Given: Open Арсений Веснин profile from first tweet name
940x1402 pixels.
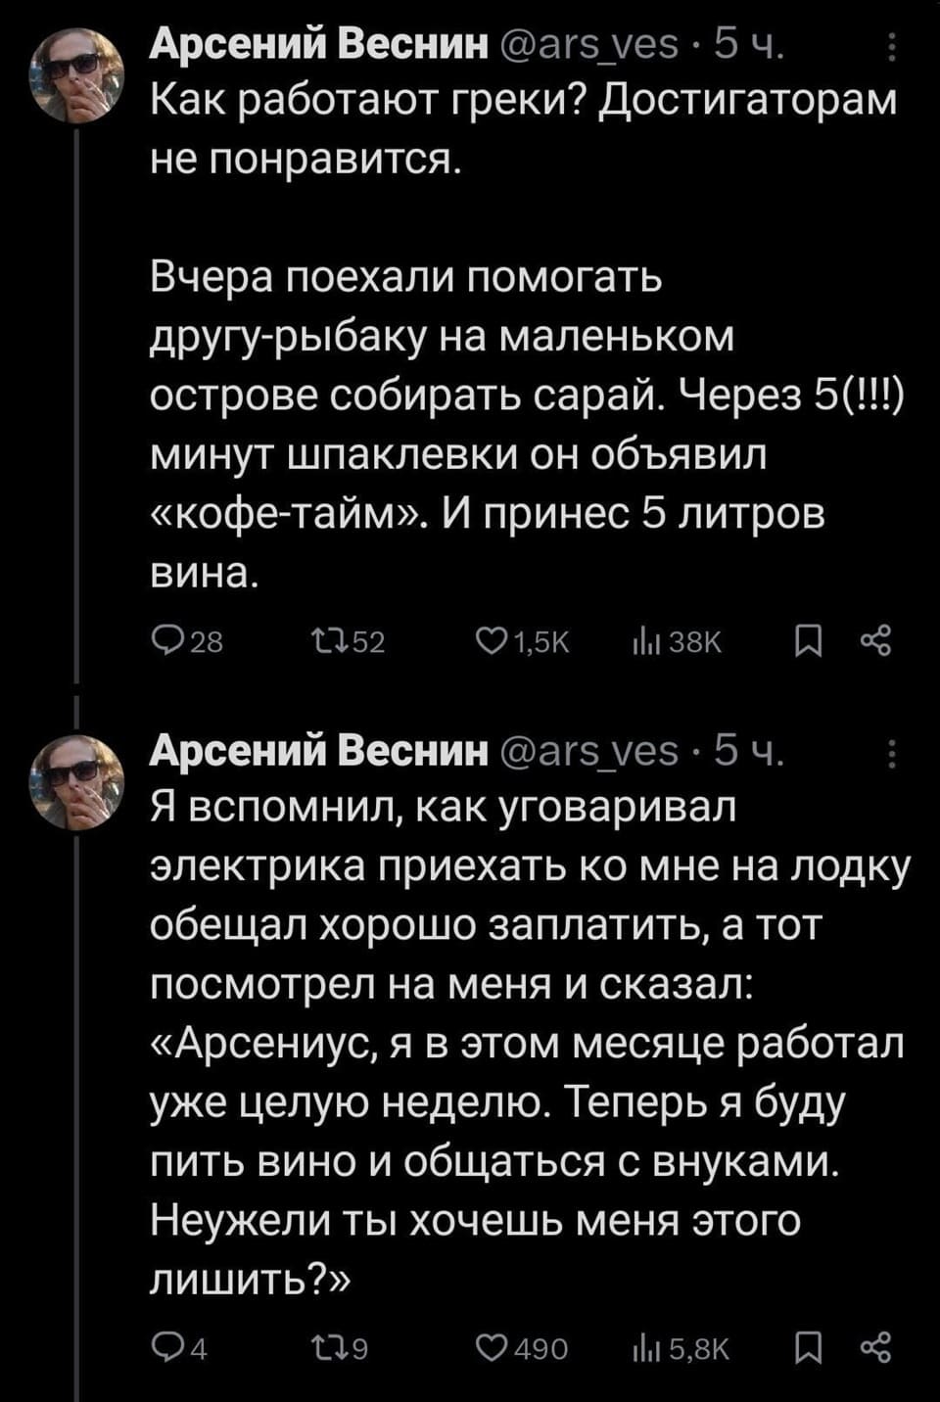Looking at the screenshot, I should [318, 44].
